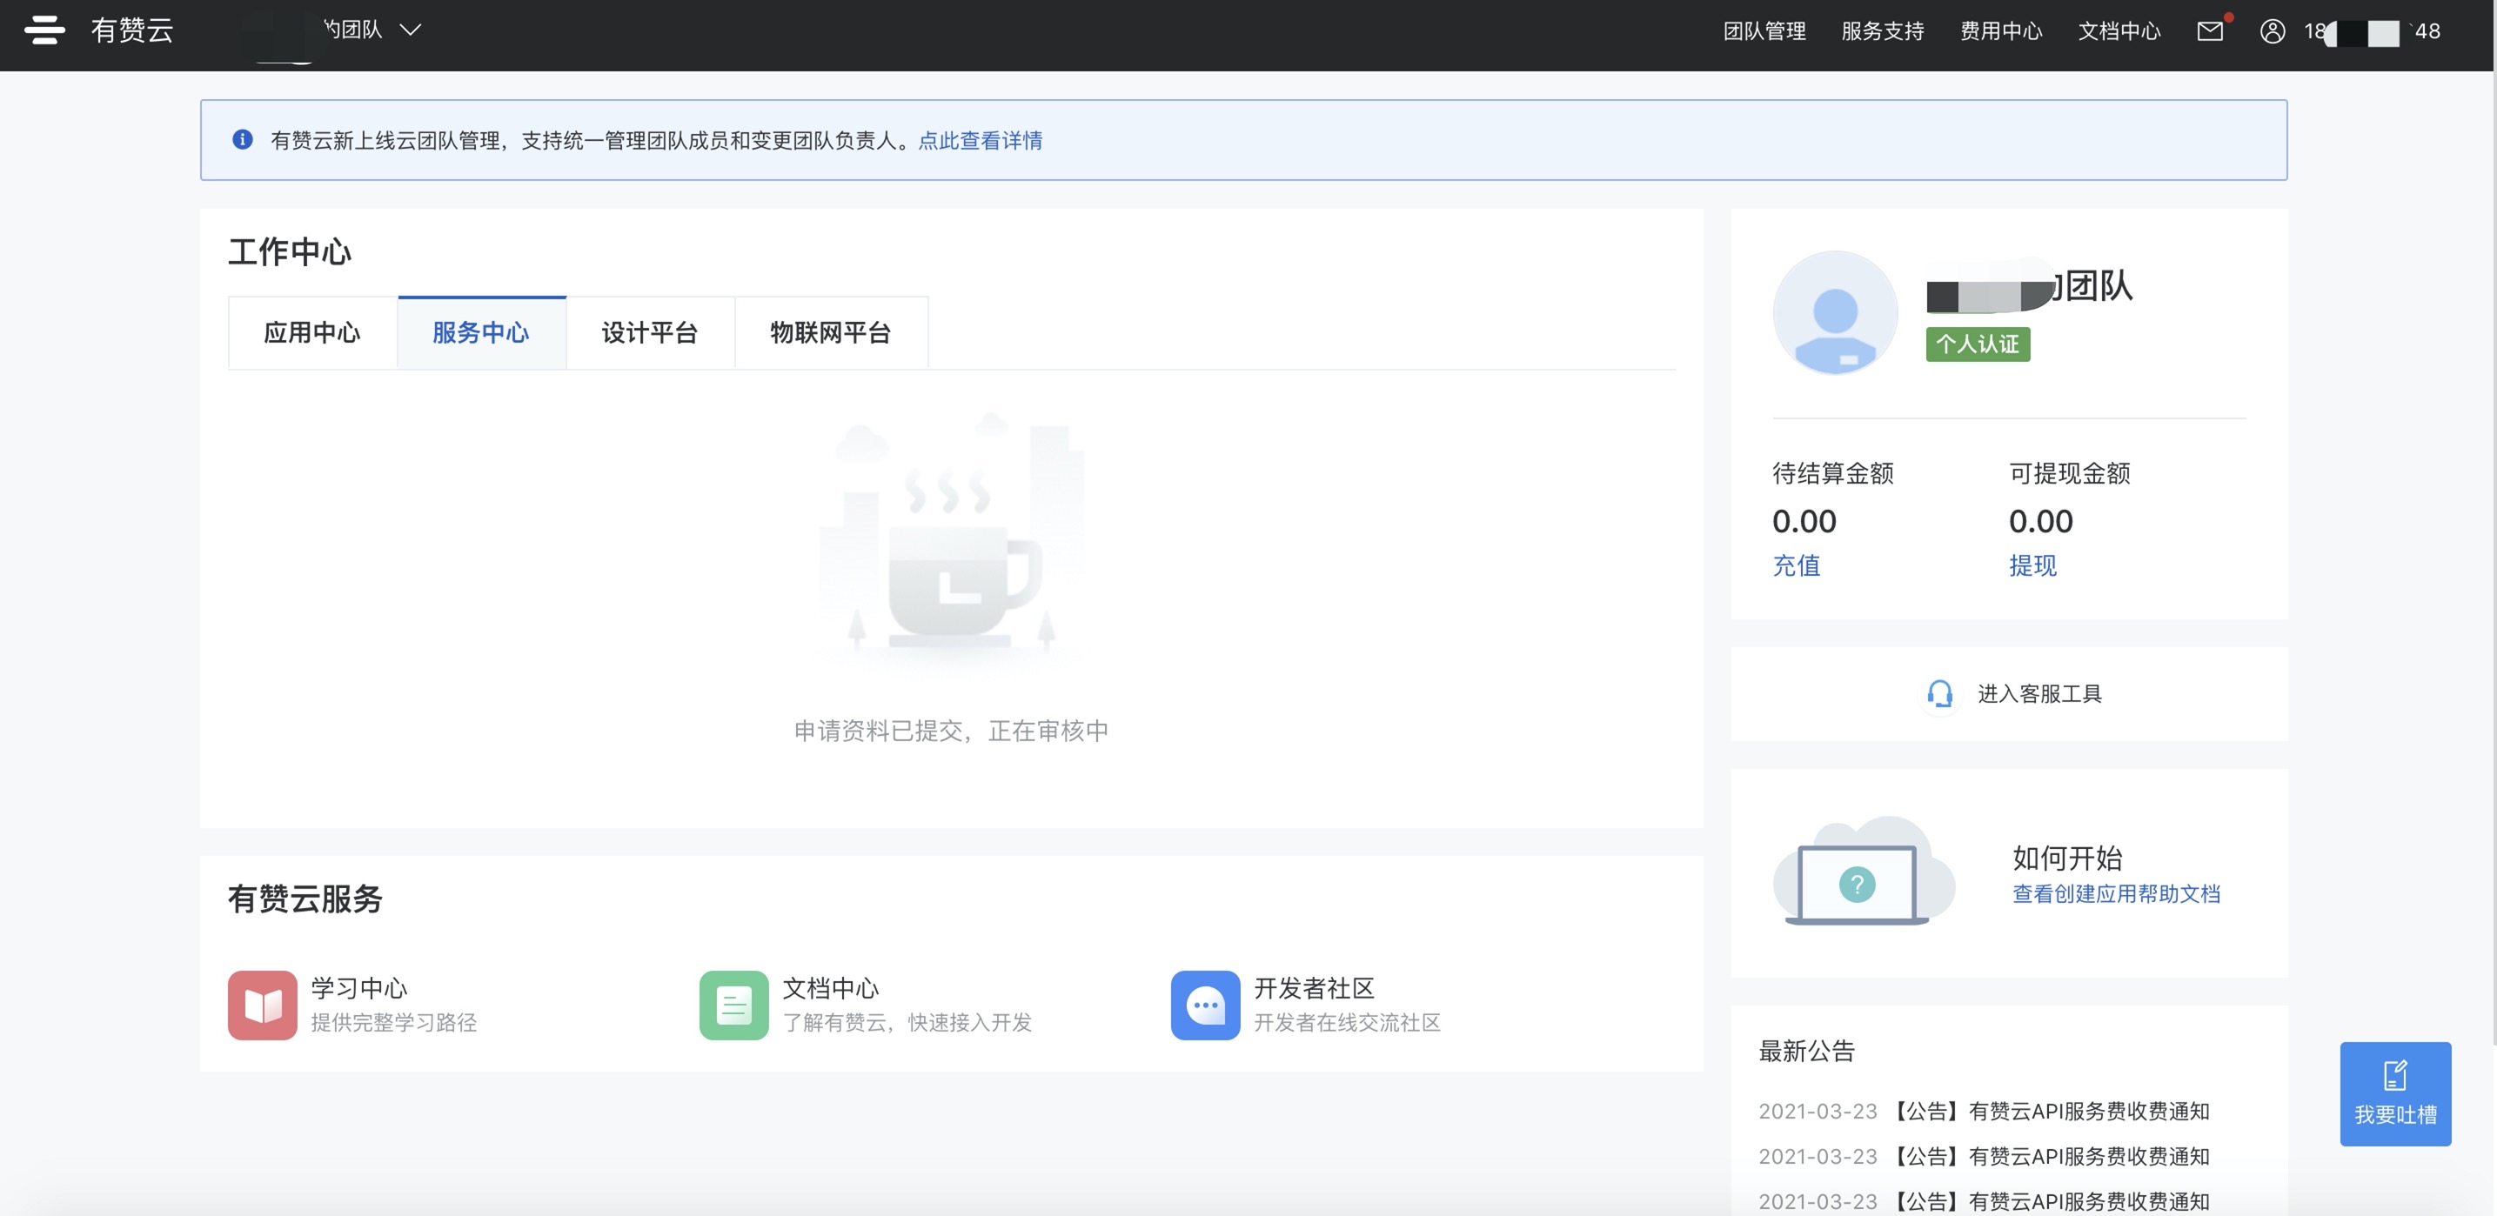Open the 文档中心 header menu
Screen dimensions: 2497x1216
pos(2119,31)
